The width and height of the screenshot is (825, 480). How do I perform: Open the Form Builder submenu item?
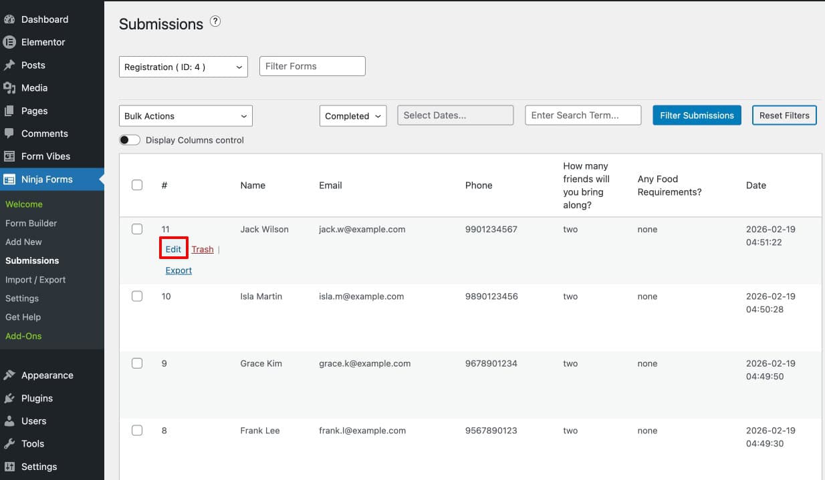(x=31, y=223)
